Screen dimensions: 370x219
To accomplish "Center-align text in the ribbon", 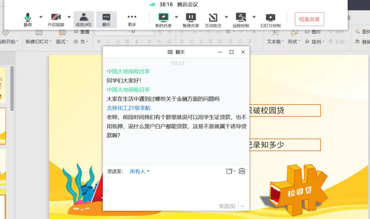I will tap(191, 42).
